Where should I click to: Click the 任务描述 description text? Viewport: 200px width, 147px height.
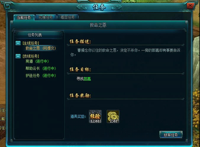coord(125,52)
